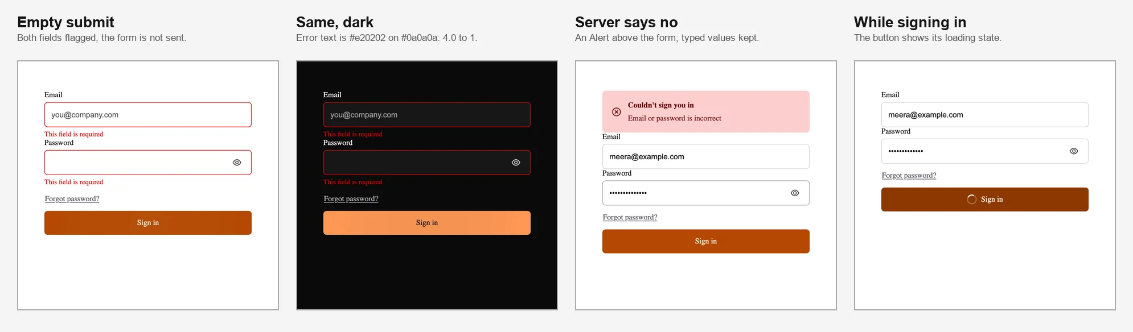This screenshot has height=332, width=1133.
Task: Open Forgot password link in dark panel
Action: pos(351,199)
